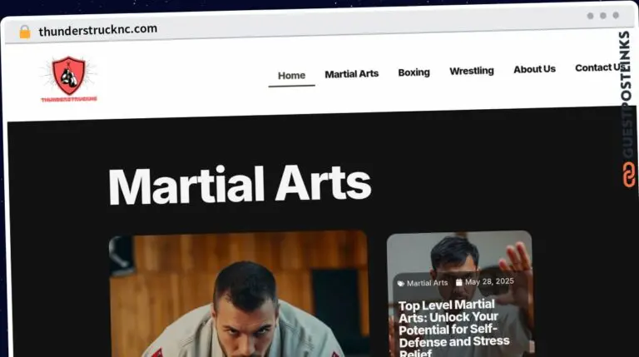Open the Martial Arts menu item
This screenshot has width=639, height=357.
(352, 74)
